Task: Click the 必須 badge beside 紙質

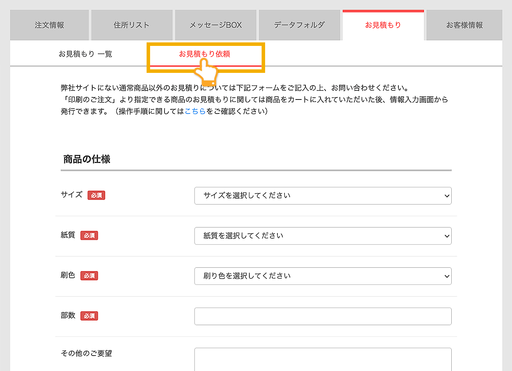Action: (x=89, y=236)
